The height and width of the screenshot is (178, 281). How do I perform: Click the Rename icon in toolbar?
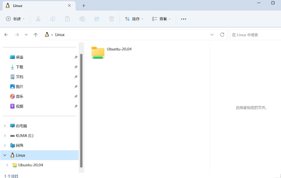click(x=82, y=19)
